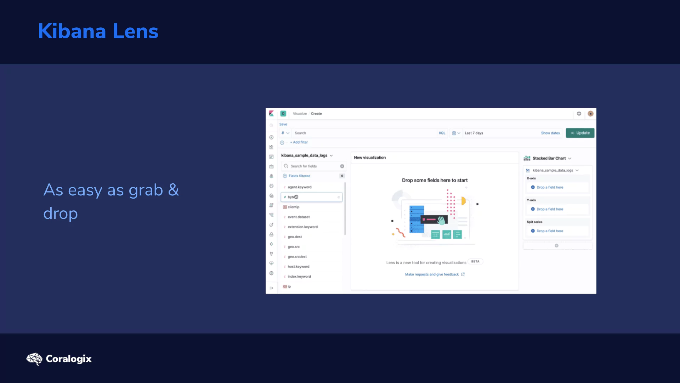Open saved query dropdown next to Search
680x383 pixels.
285,133
